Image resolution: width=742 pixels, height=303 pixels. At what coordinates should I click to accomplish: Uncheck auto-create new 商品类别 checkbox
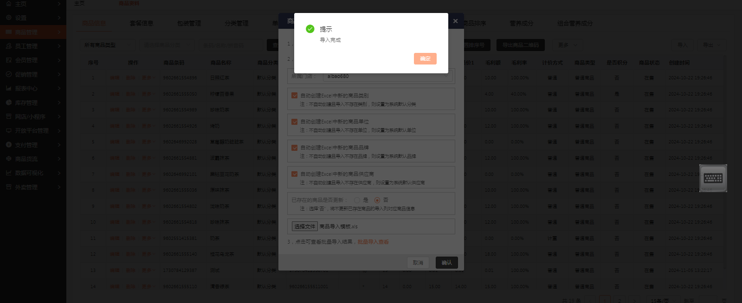pyautogui.click(x=294, y=95)
